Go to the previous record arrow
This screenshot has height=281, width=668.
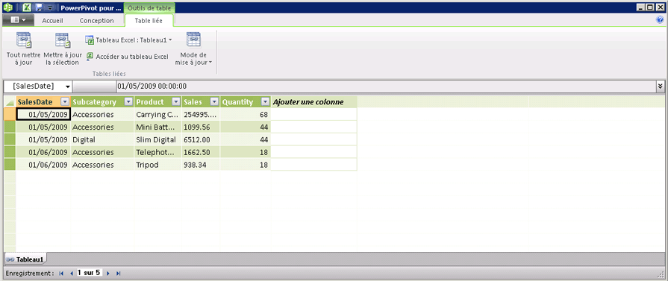72,274
